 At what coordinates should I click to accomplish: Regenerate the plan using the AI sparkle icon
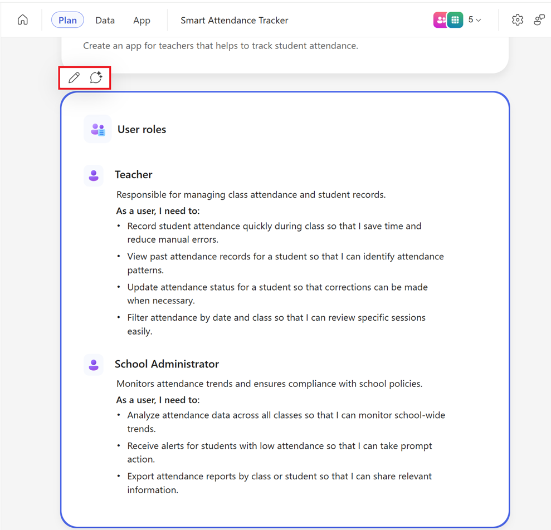click(96, 77)
